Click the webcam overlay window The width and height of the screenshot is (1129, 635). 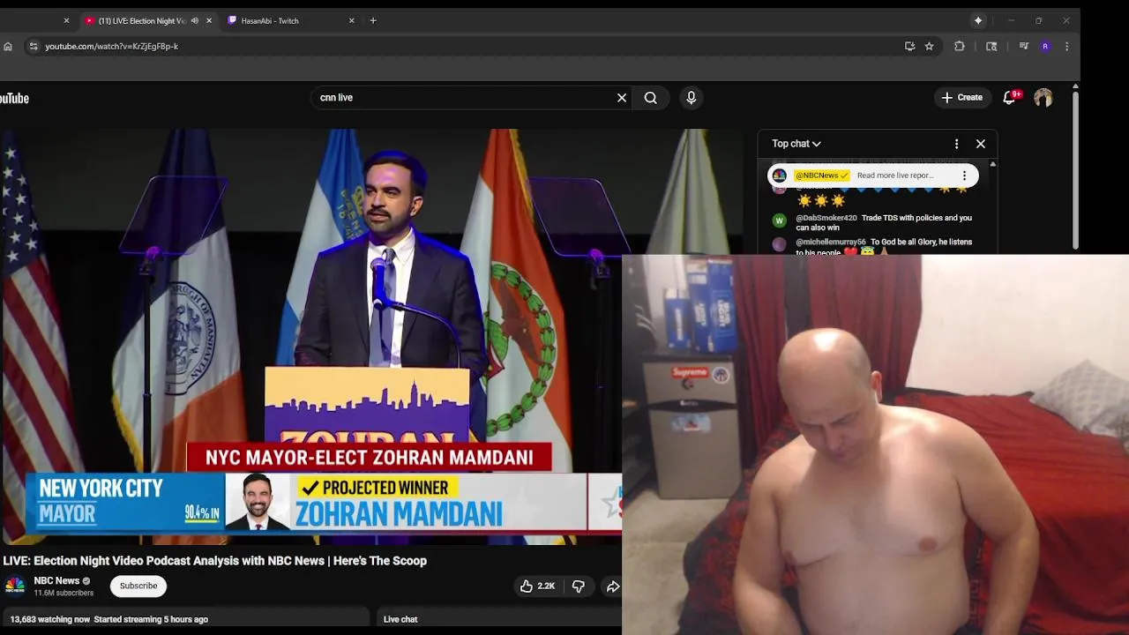pyautogui.click(x=875, y=444)
